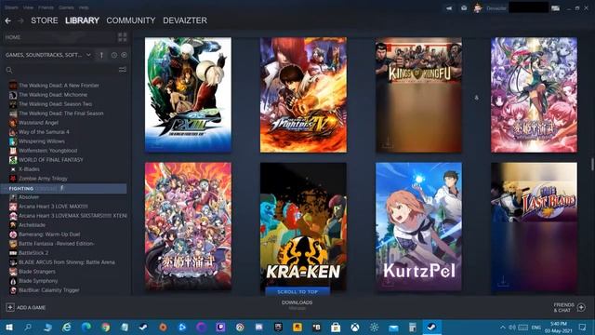Open FRIENDS & CHAT
Image resolution: width=595 pixels, height=335 pixels.
coord(569,307)
